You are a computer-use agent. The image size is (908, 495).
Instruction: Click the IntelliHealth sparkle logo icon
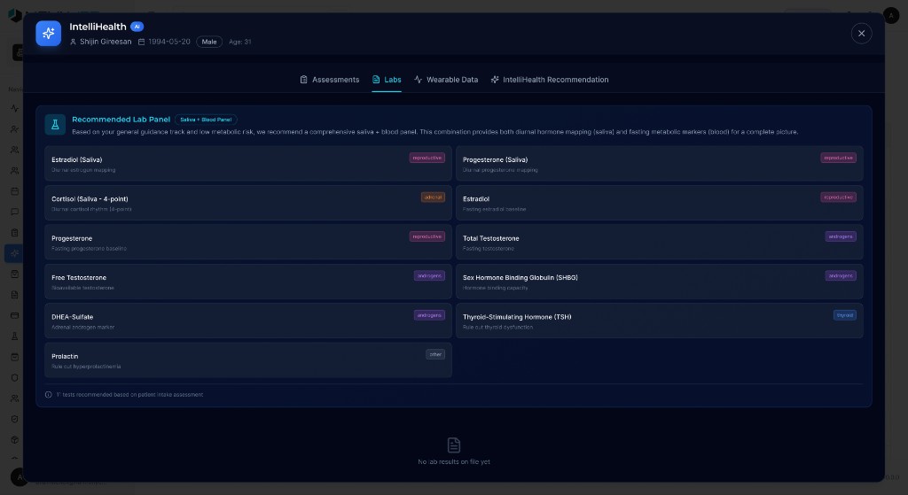coord(49,34)
